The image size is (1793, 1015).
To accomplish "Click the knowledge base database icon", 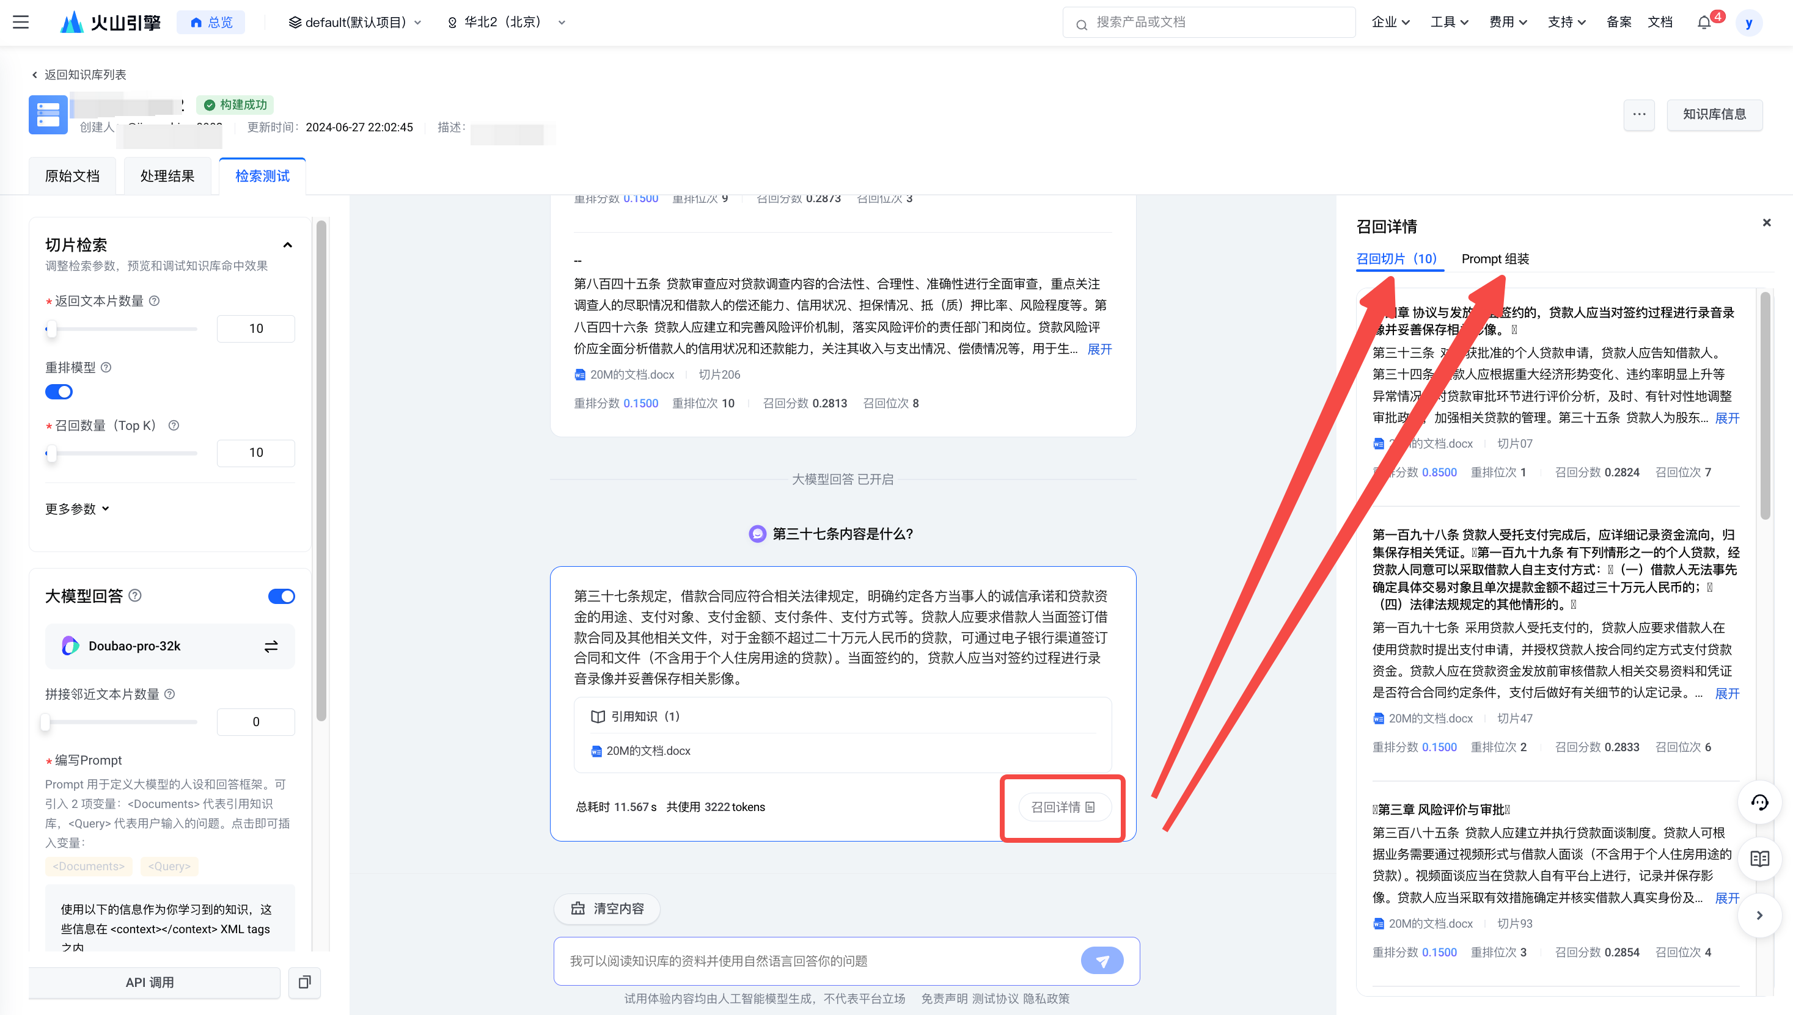I will click(x=48, y=115).
